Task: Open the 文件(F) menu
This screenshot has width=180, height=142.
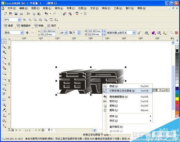Action: click(x=12, y=8)
